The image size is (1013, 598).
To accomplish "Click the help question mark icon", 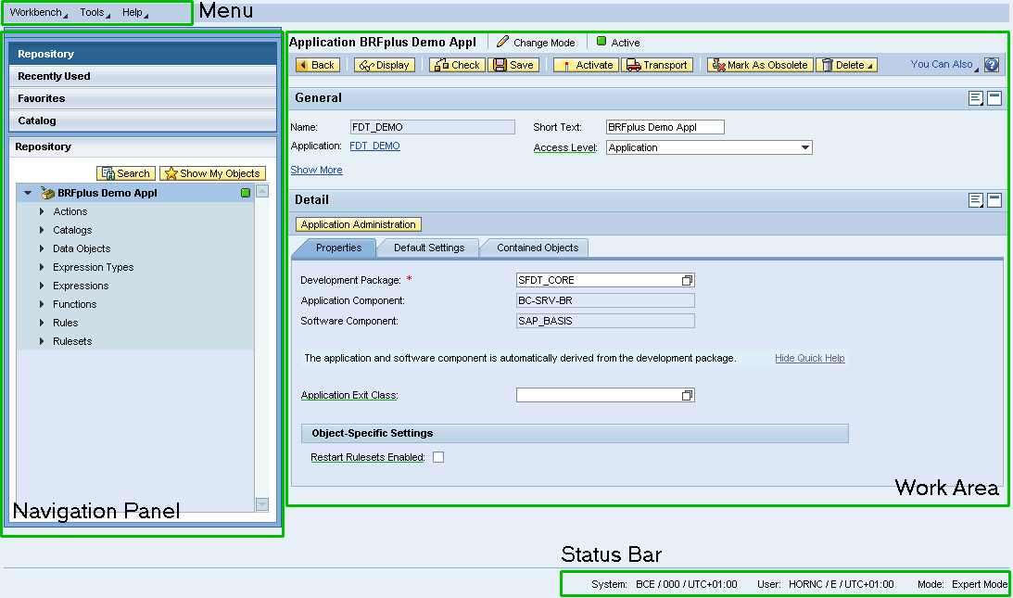I will click(992, 65).
